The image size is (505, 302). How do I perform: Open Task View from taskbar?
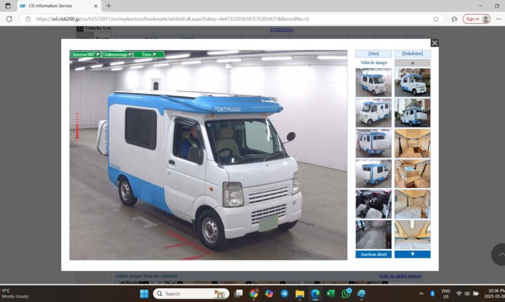point(239,293)
